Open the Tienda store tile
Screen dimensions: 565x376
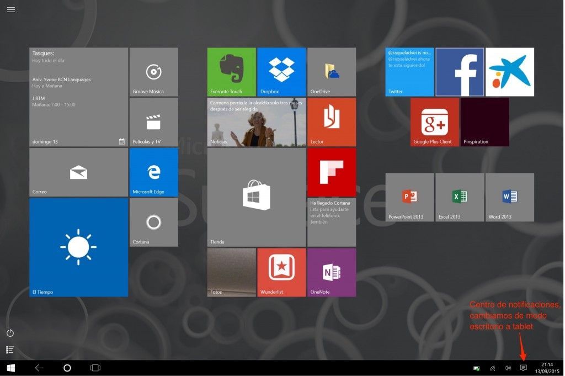click(257, 197)
